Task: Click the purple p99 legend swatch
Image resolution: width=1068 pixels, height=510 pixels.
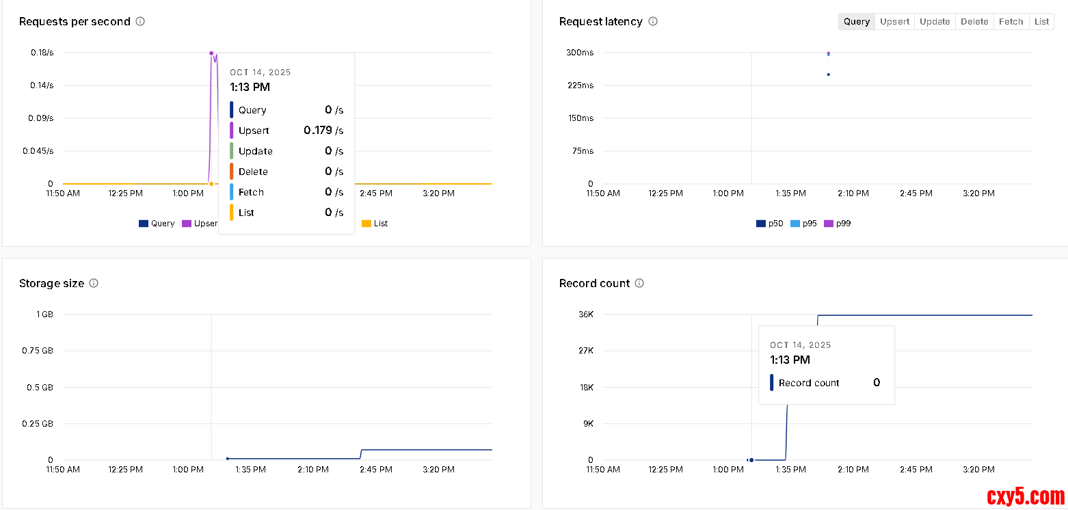Action: [x=829, y=224]
